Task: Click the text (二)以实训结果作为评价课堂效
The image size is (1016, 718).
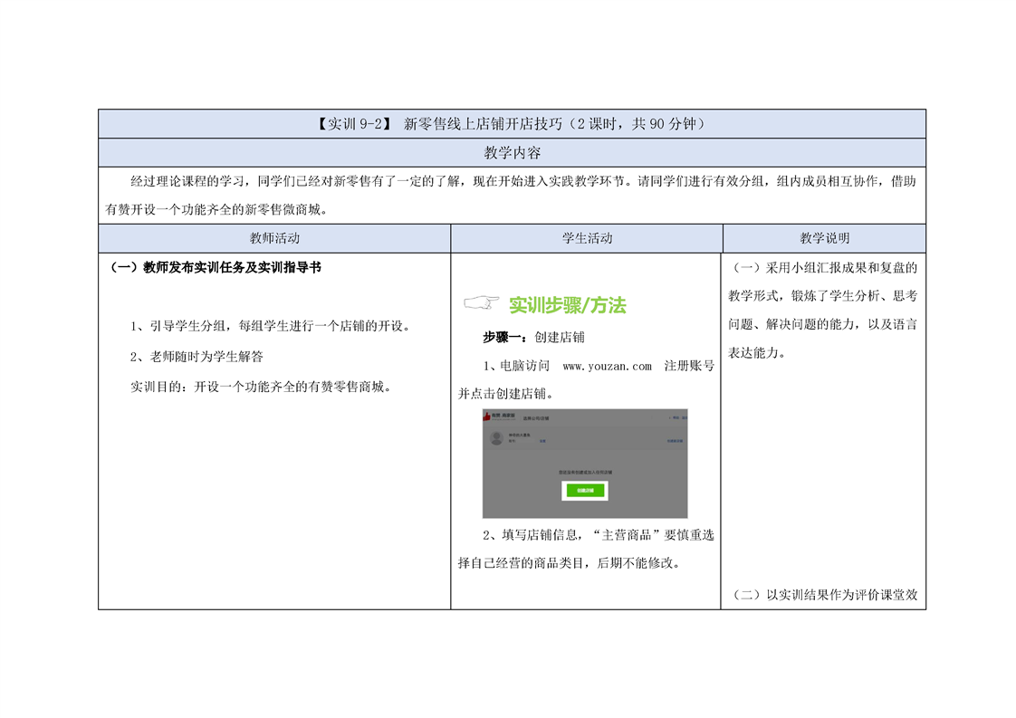Action: coord(824,595)
